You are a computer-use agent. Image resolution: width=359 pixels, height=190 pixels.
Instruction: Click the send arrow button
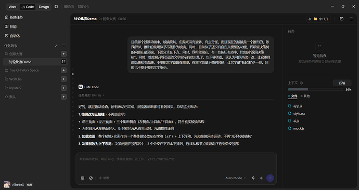pos(270,178)
